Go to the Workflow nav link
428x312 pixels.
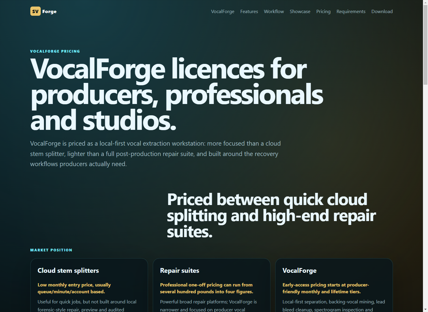274,11
